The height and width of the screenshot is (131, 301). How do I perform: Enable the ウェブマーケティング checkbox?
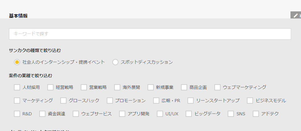[217, 87]
